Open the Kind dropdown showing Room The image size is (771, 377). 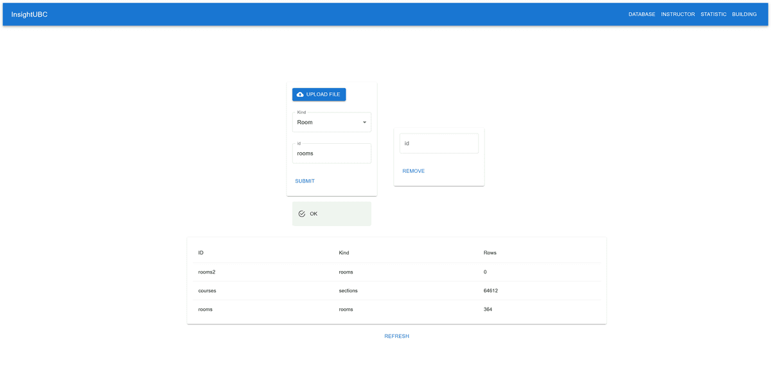click(332, 122)
